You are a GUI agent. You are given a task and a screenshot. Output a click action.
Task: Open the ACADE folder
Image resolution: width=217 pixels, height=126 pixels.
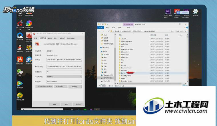point(124,39)
